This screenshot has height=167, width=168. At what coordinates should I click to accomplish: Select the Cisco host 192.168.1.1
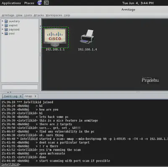[x=55, y=37]
